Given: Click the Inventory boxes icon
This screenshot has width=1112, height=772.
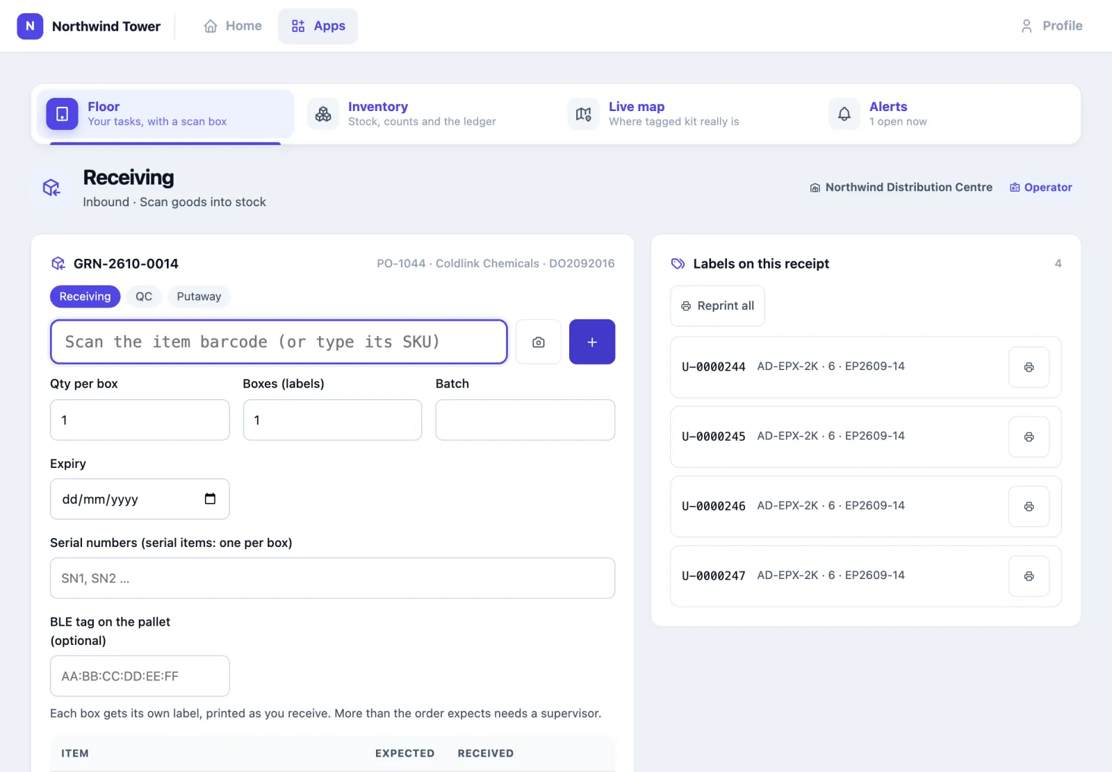Looking at the screenshot, I should click(x=323, y=114).
